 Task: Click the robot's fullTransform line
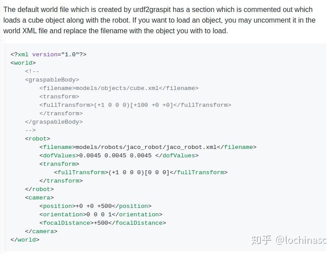click(x=140, y=172)
